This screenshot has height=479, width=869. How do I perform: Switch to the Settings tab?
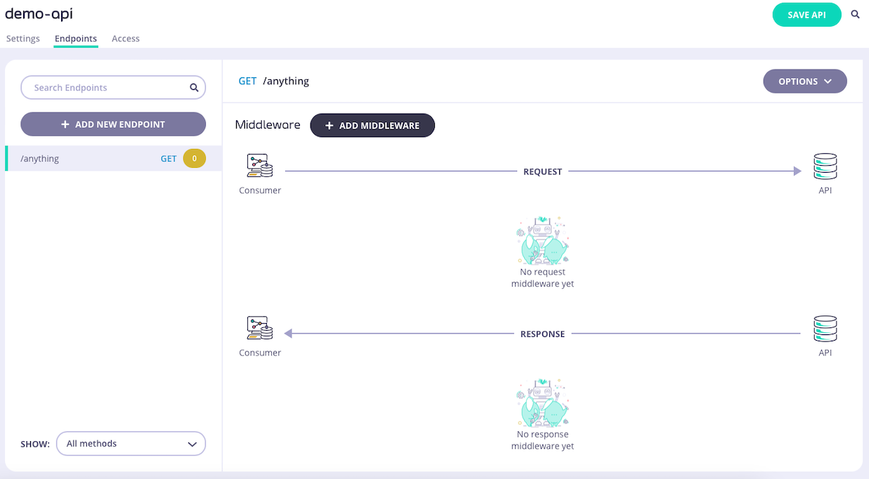tap(23, 39)
